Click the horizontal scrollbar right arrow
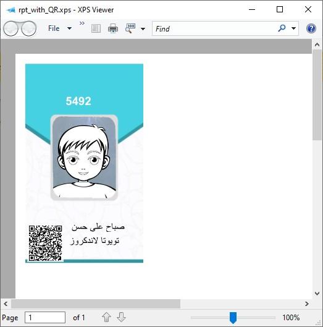Viewport: 323px width, 327px height. [x=306, y=304]
